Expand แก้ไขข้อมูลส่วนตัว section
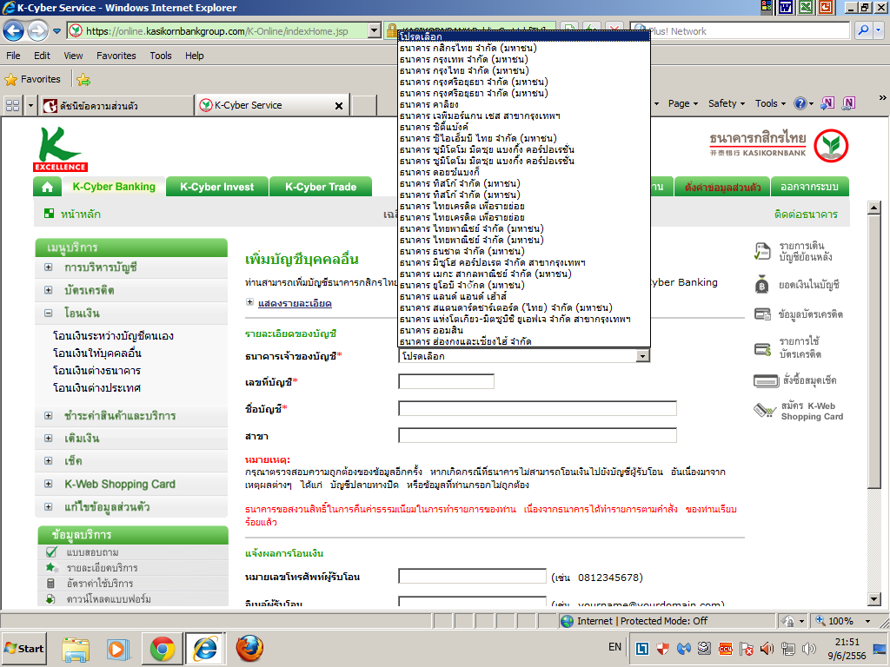The width and height of the screenshot is (890, 667). click(49, 507)
